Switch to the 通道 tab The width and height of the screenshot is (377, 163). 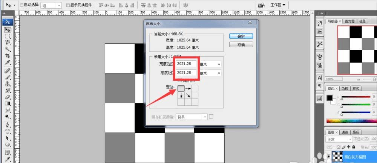click(345, 132)
